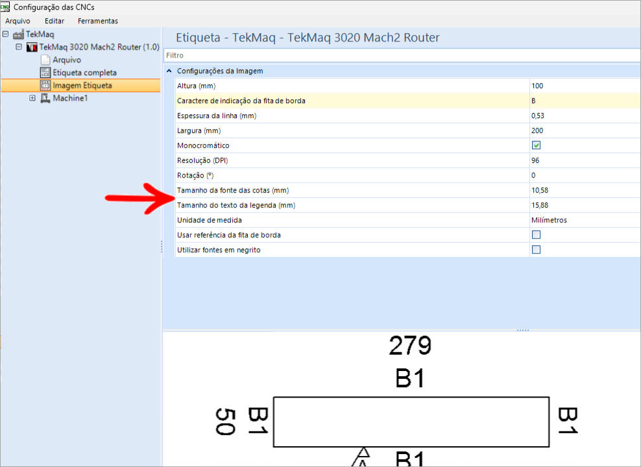
Task: Edit the cotas font size value 10,58
Action: (x=585, y=190)
